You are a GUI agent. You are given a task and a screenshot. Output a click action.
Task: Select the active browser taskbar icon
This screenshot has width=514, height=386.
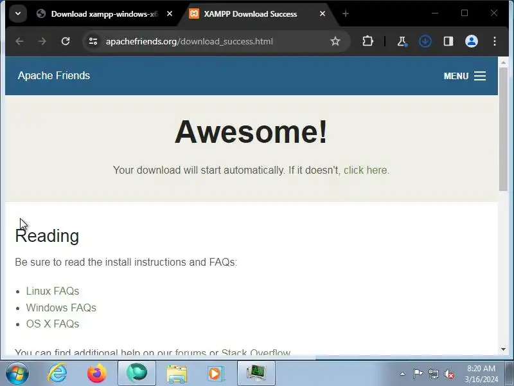(x=137, y=373)
